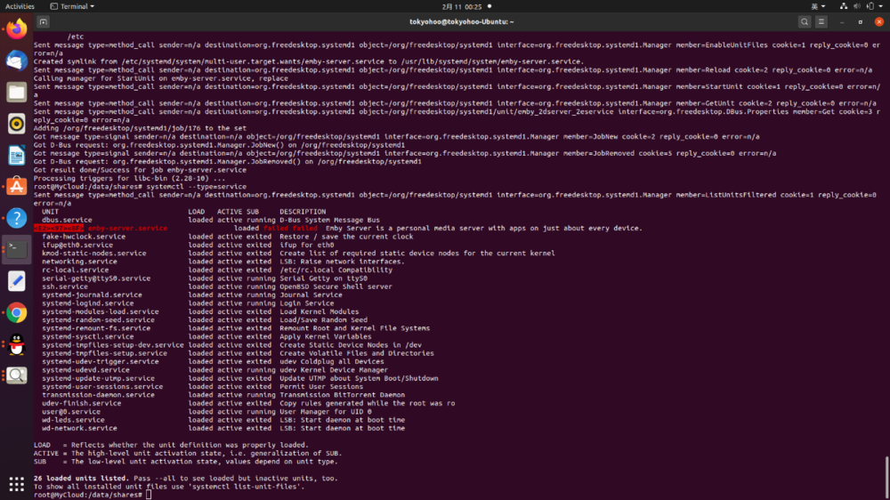Click the '26 loaded units listed.' text
The width and height of the screenshot is (890, 500).
pos(81,479)
